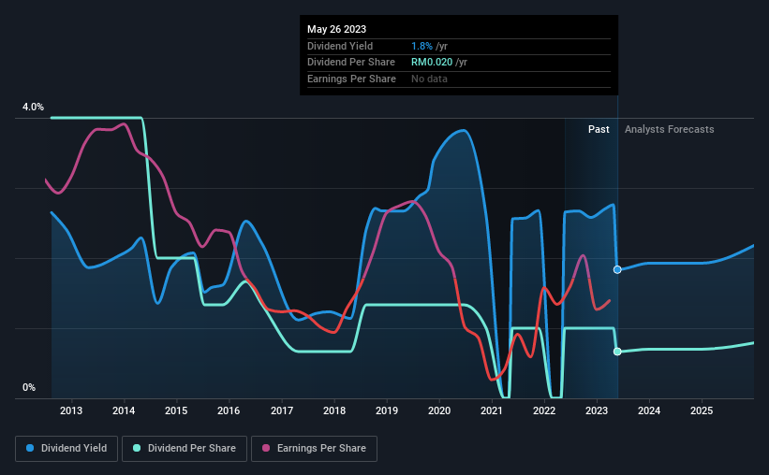Click the 0% y-axis label
The width and height of the screenshot is (769, 475).
coord(29,387)
